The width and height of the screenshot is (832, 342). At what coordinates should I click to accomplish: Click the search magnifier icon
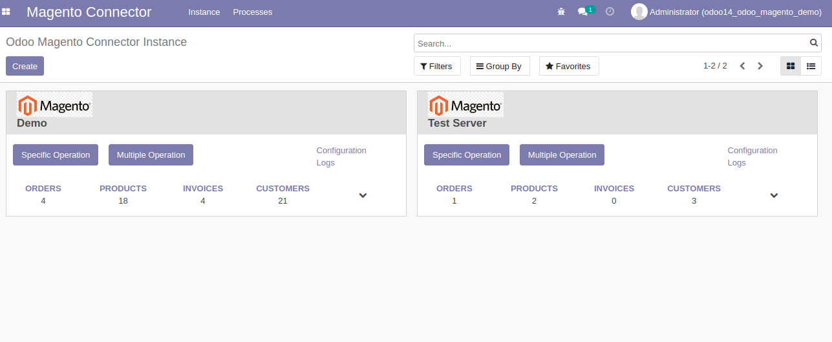pyautogui.click(x=814, y=43)
